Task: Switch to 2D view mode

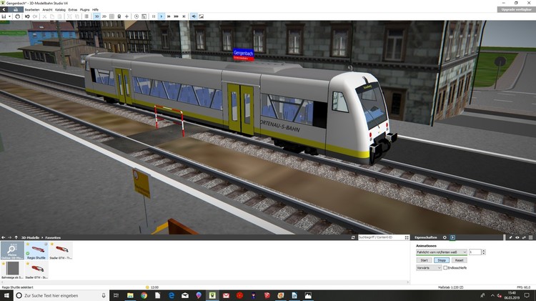Action: point(104,16)
